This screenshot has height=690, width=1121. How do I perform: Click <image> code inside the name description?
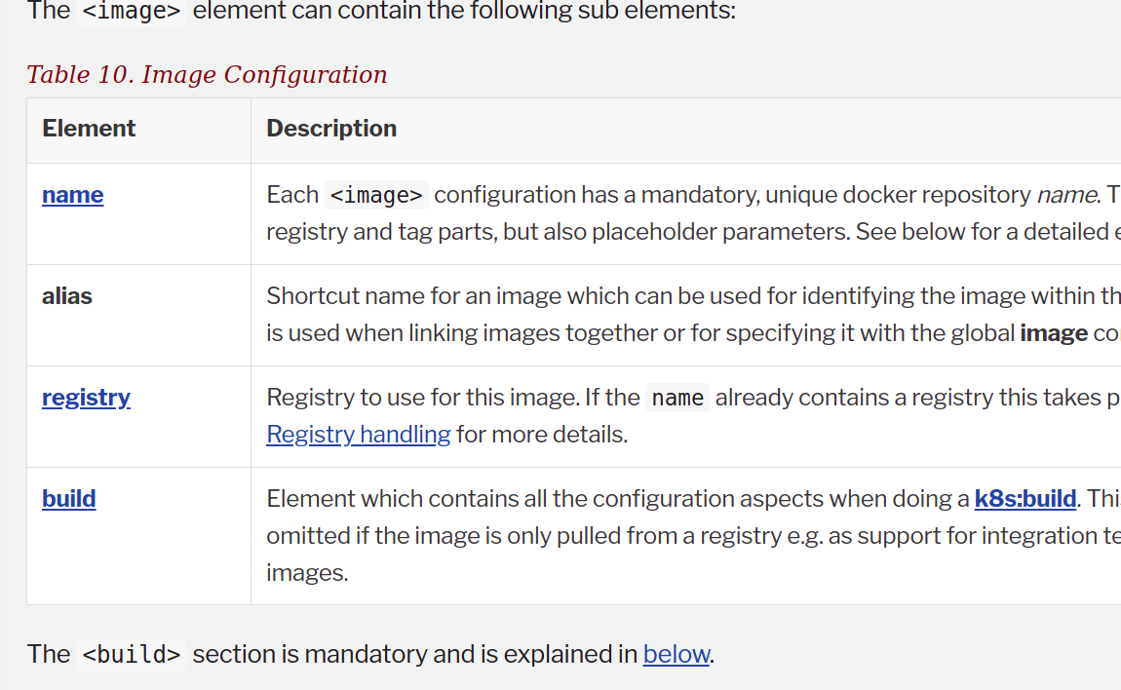point(376,195)
